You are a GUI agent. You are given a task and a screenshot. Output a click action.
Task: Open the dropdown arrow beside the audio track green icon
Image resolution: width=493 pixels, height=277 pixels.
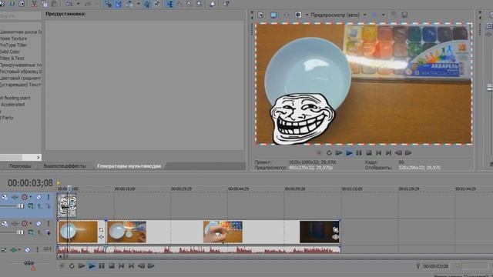click(19, 249)
